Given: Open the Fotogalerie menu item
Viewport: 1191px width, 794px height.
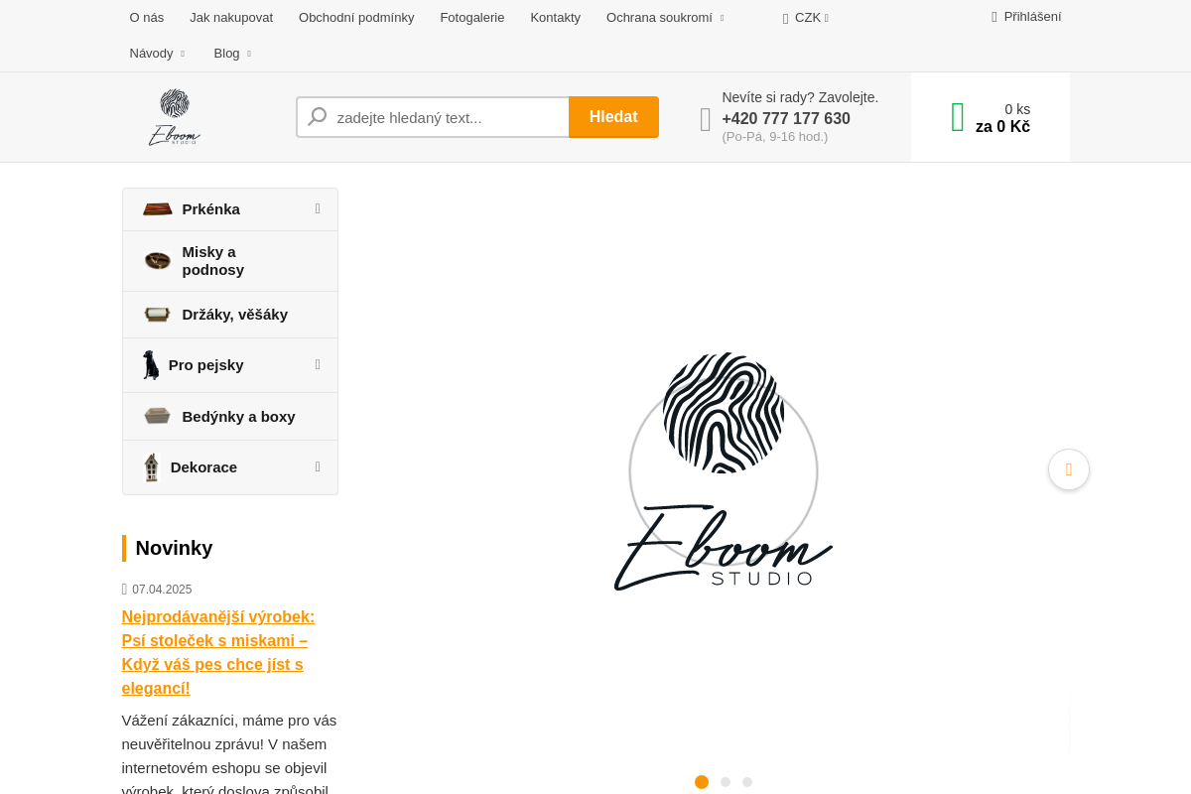Looking at the screenshot, I should [472, 17].
